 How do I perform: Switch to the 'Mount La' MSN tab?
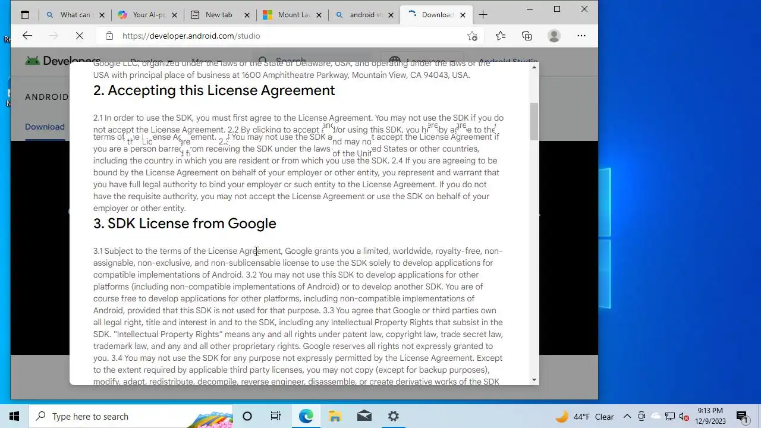pyautogui.click(x=293, y=15)
